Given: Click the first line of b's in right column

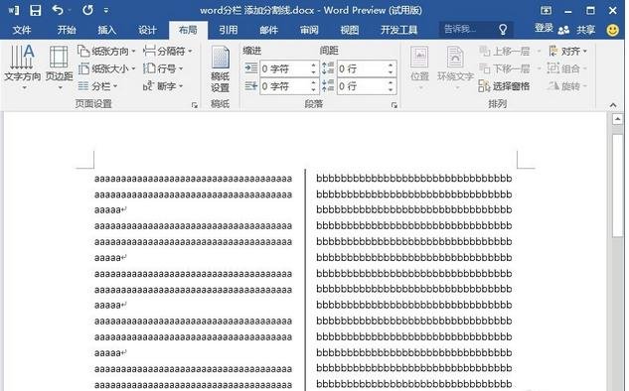Looking at the screenshot, I should [414, 179].
